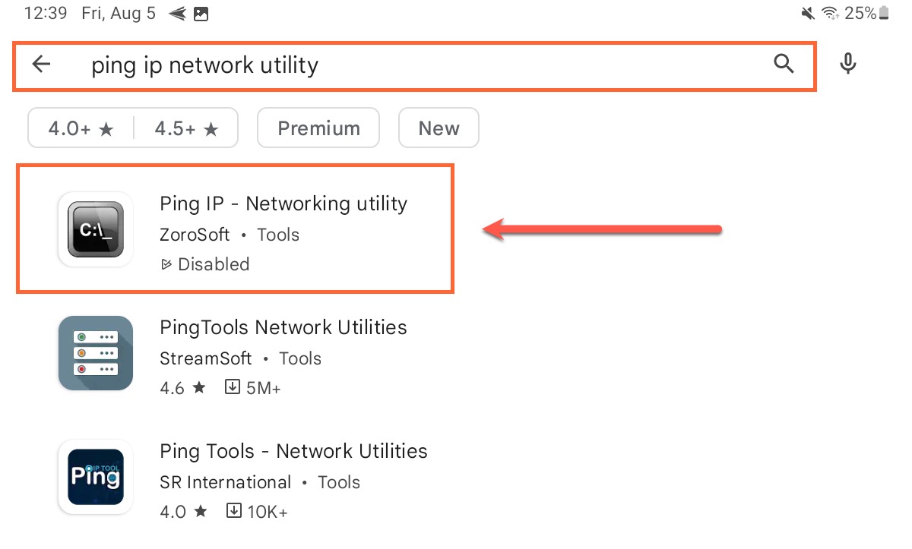Tap the mute indicator in status bar
This screenshot has width=912, height=549.
808,13
